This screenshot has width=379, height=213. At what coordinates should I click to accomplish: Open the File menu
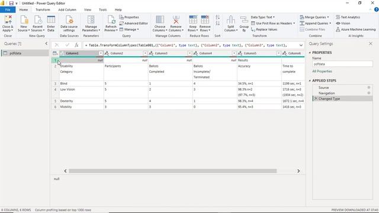(8, 9)
